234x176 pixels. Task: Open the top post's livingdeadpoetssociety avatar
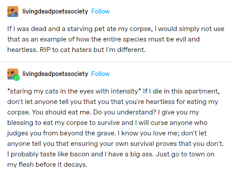coord(13,11)
